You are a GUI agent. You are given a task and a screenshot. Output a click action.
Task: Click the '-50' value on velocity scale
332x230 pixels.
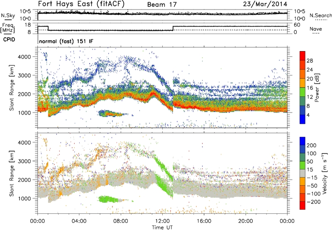[312, 186]
